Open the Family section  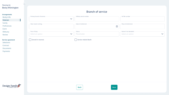5,23
